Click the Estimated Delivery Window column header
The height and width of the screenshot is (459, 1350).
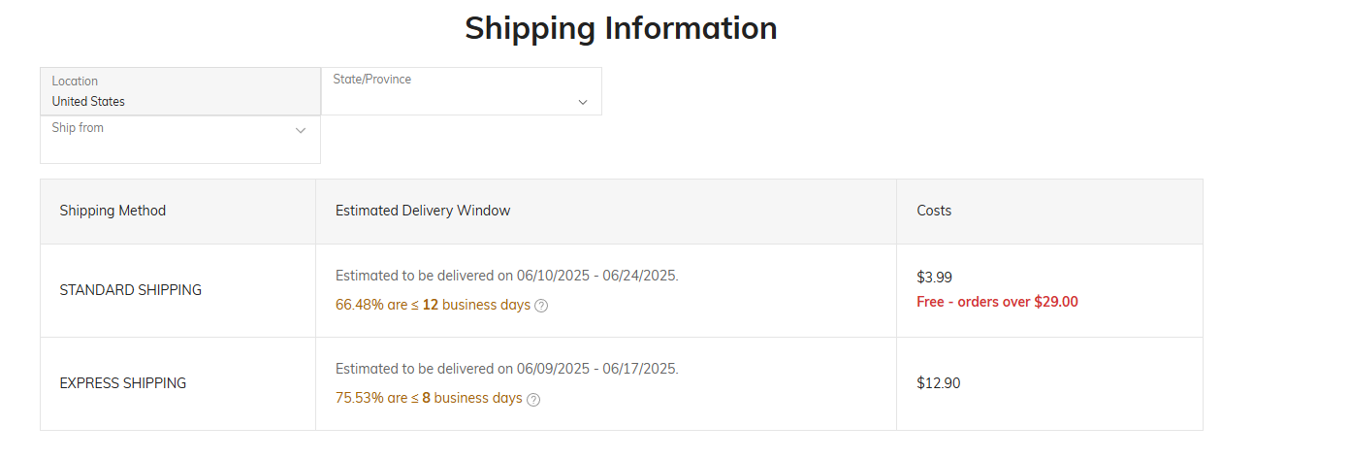423,211
